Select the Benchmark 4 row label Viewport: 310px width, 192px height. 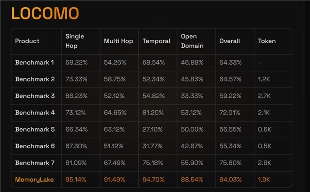coord(35,113)
